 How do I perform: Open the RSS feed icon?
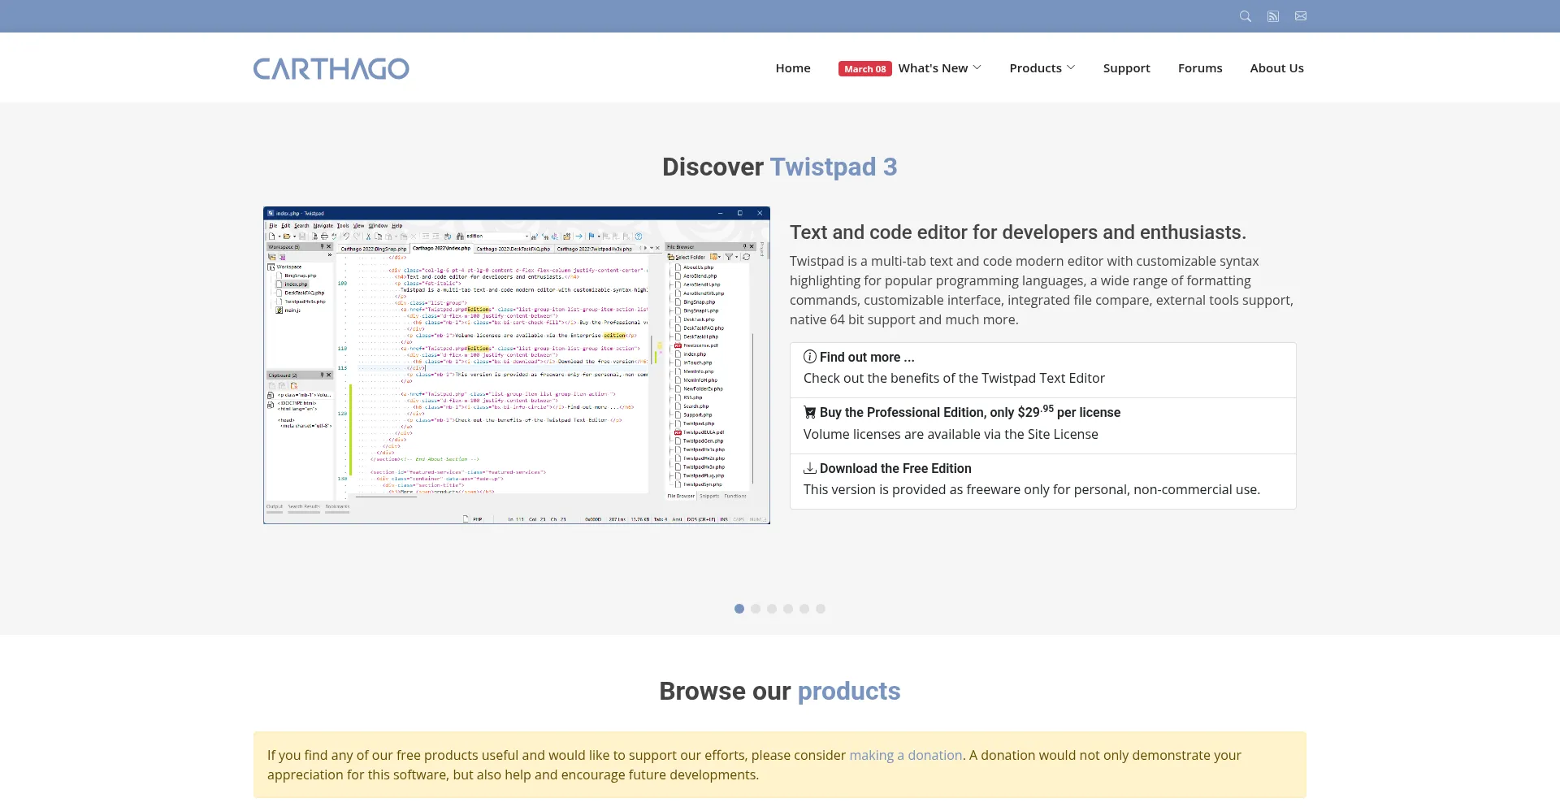point(1273,16)
